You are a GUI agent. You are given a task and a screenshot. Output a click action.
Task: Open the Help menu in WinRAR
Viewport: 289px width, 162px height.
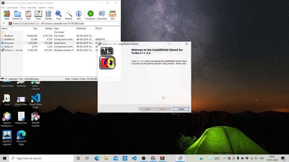point(51,8)
